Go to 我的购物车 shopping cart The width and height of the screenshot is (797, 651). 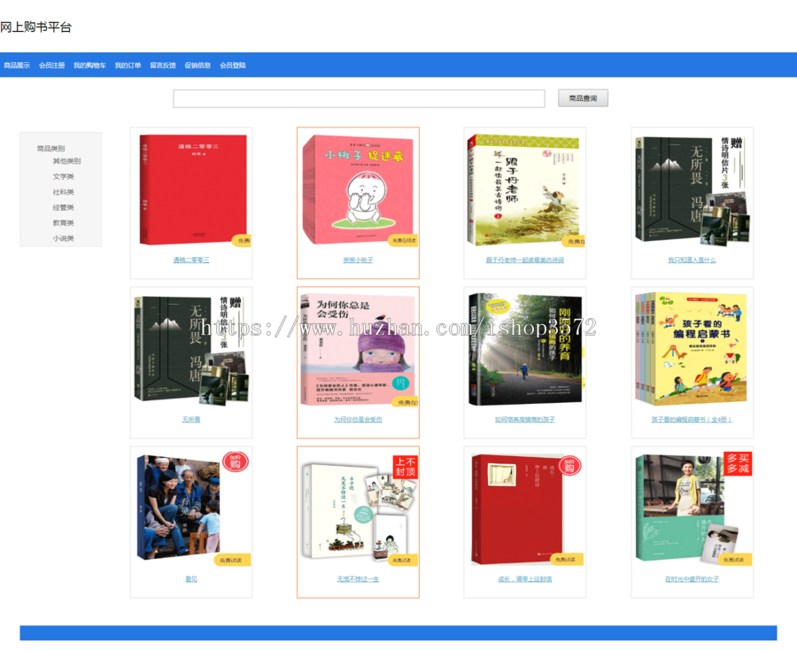(91, 65)
